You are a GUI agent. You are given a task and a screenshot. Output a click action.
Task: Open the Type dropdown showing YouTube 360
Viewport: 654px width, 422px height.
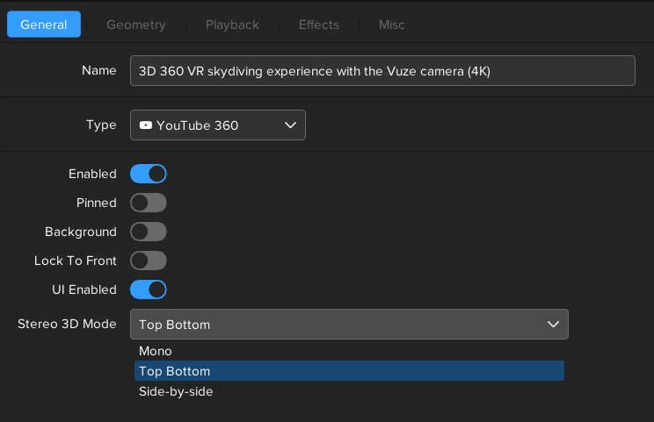click(217, 125)
